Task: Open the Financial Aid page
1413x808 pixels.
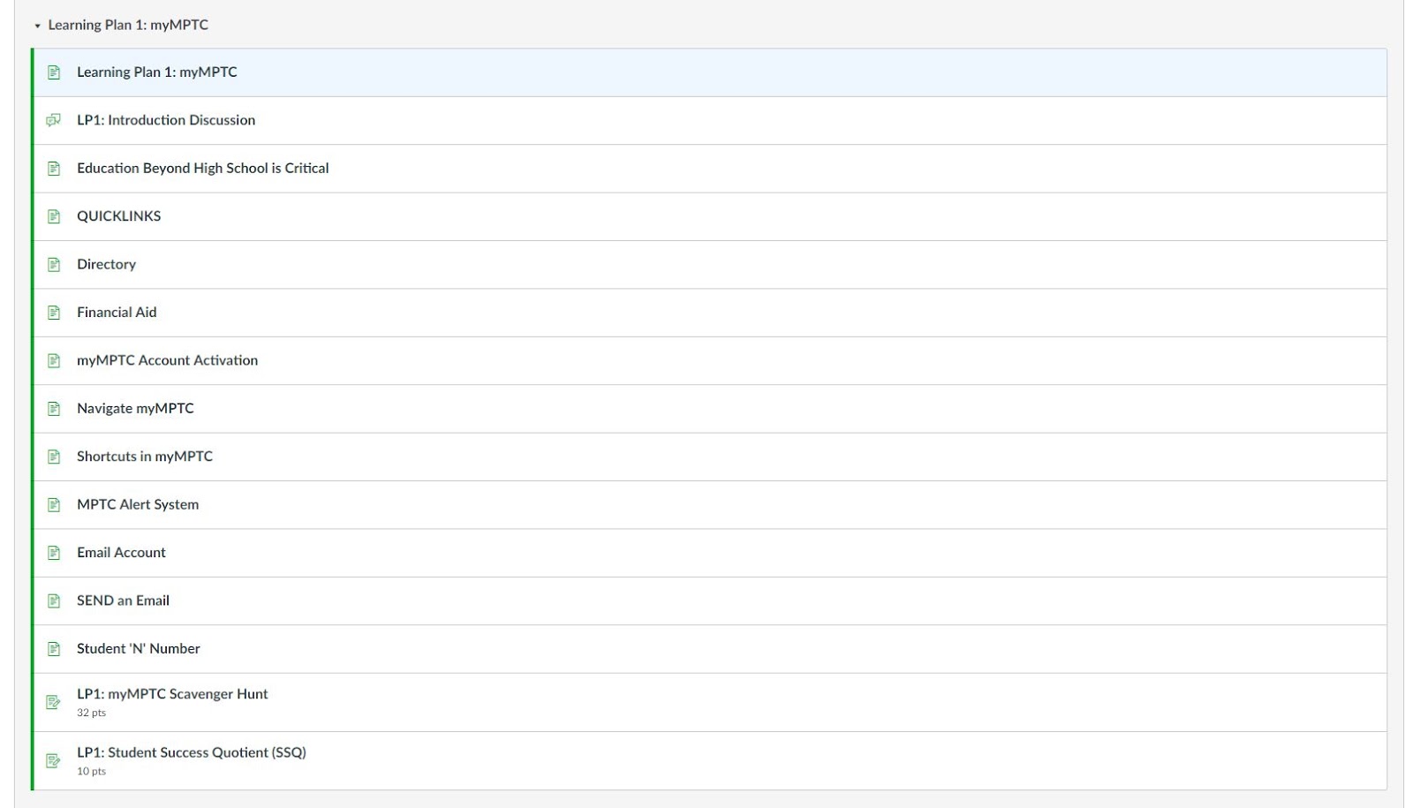Action: click(x=117, y=312)
